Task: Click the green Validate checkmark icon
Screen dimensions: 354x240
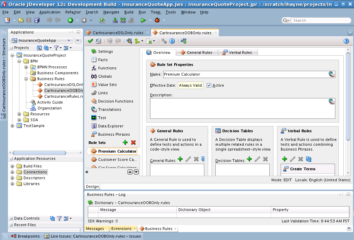Action: 90,41
